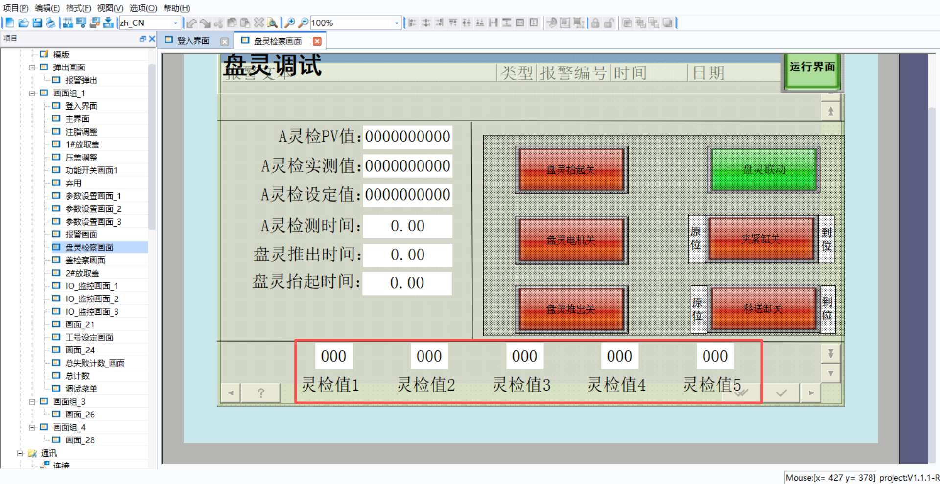940x484 pixels.
Task: Select IO_监控画面_2 in the project tree
Action: tap(92, 299)
